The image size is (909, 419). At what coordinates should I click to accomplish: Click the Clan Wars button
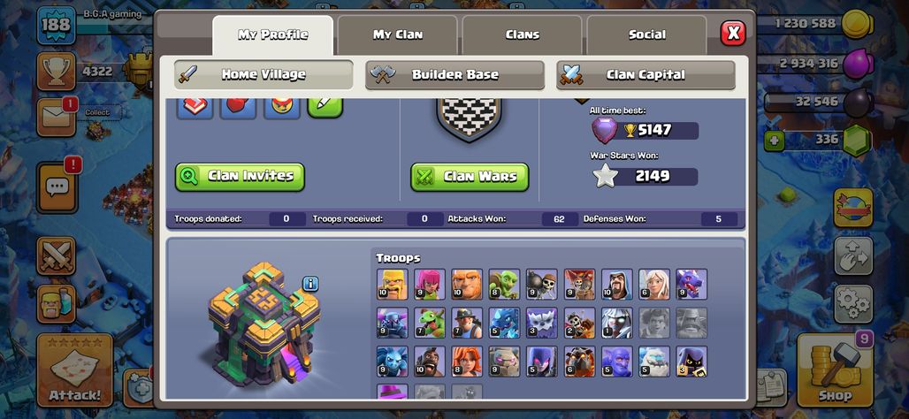pyautogui.click(x=470, y=177)
